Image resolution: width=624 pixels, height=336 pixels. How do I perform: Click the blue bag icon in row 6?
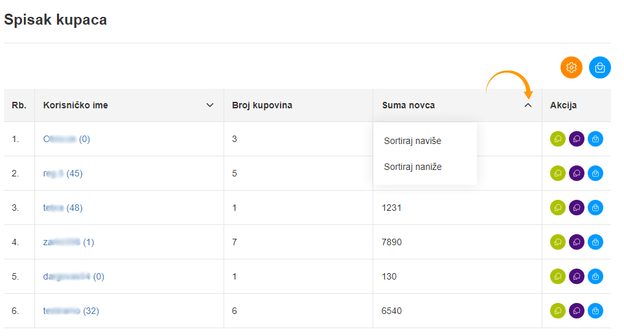tap(595, 311)
